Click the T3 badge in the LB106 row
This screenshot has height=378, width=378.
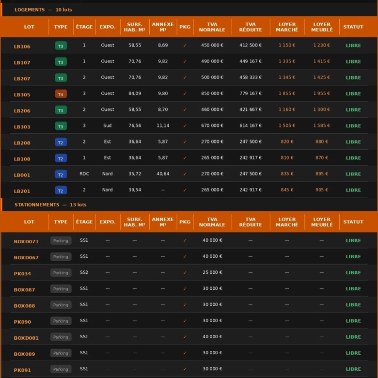[x=61, y=46]
